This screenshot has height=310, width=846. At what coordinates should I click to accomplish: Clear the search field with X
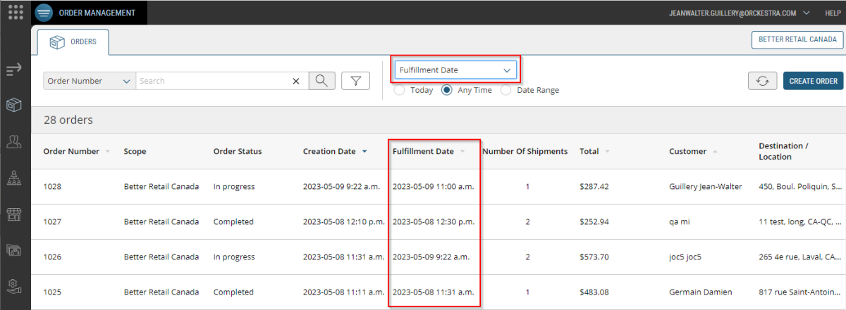(x=296, y=82)
